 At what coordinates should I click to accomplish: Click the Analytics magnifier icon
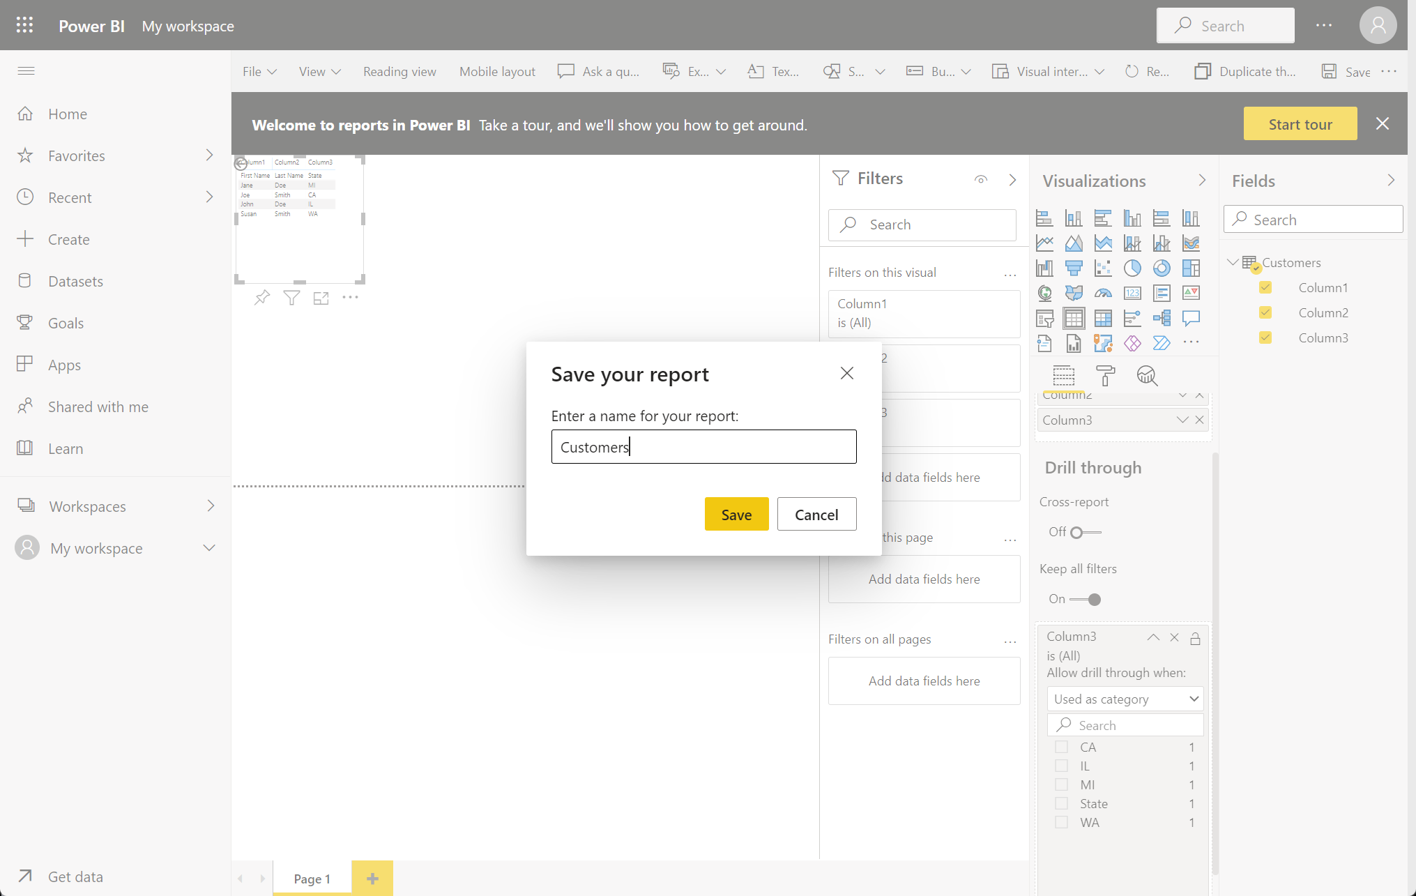(1147, 376)
